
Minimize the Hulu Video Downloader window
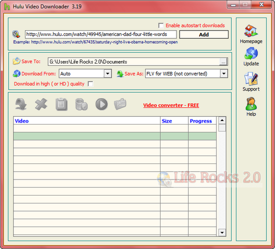pyautogui.click(x=233, y=5)
